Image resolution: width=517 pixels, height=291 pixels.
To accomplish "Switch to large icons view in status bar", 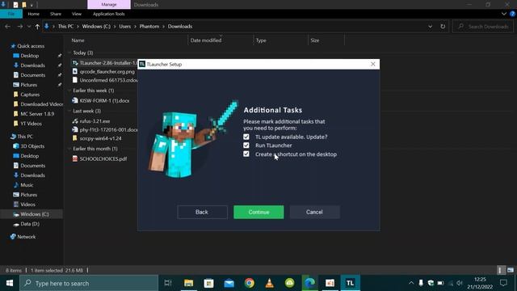I will (511, 270).
